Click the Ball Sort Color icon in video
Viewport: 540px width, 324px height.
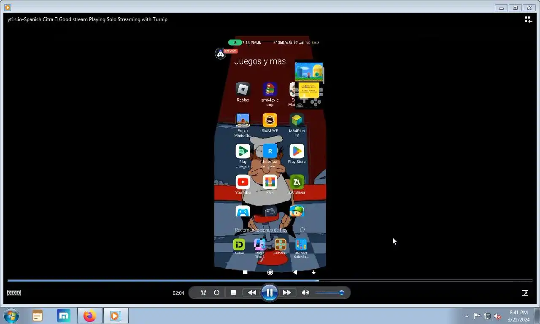(301, 245)
